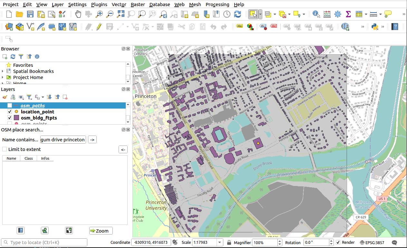Expand the Spatial Bookmarks tree item
The image size is (407, 248).
point(3,71)
